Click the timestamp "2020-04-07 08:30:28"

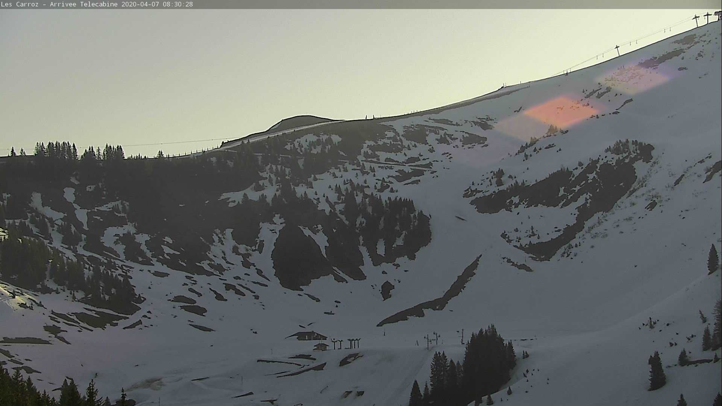pos(157,5)
